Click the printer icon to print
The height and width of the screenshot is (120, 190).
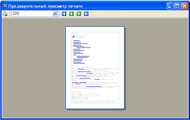pyautogui.click(x=5, y=14)
